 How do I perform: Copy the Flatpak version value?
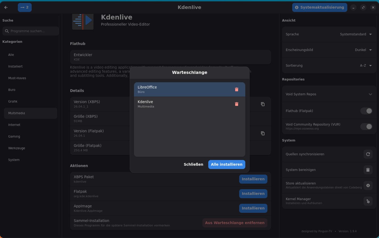263,133
